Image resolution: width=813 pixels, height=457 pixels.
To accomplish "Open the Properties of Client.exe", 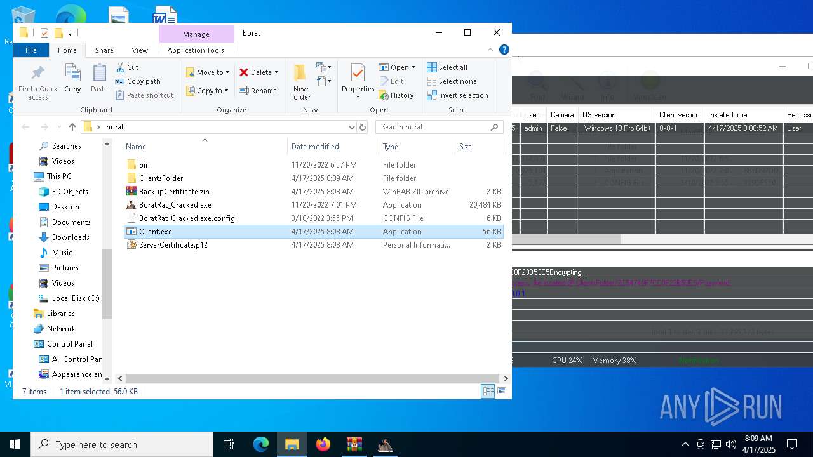I will (358, 77).
